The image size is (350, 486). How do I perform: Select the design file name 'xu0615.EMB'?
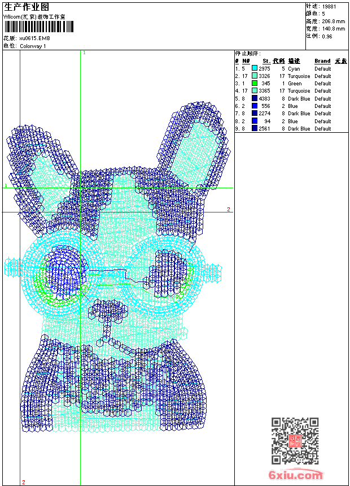tap(34, 38)
